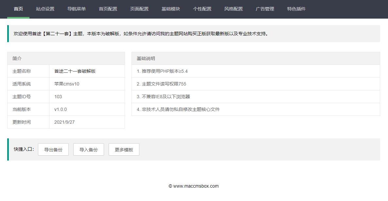The image size is (388, 201).
Task: Switch to 个性配置 tab
Action: [x=202, y=9]
